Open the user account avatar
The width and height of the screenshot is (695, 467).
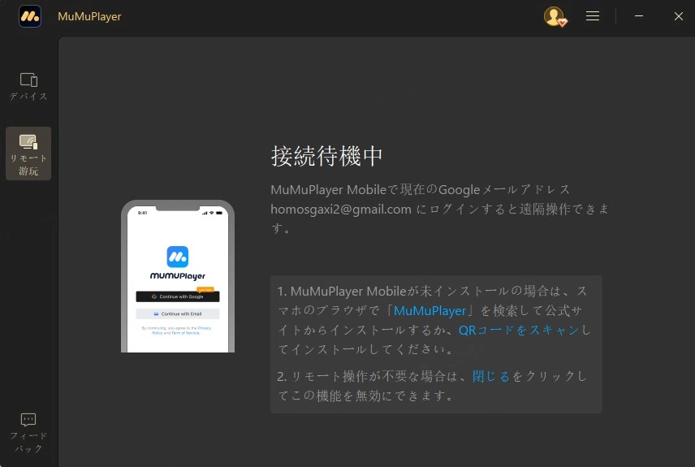pyautogui.click(x=555, y=16)
